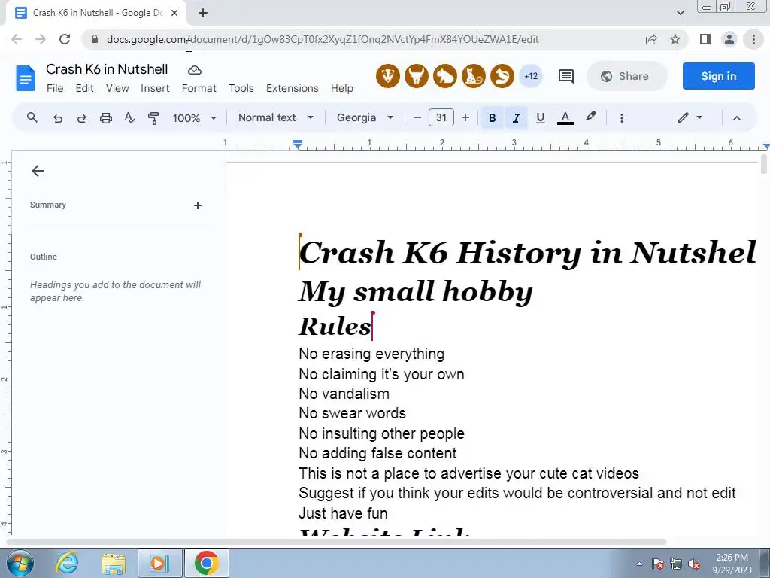Toggle the browser side panel
This screenshot has width=770, height=578.
pos(705,39)
